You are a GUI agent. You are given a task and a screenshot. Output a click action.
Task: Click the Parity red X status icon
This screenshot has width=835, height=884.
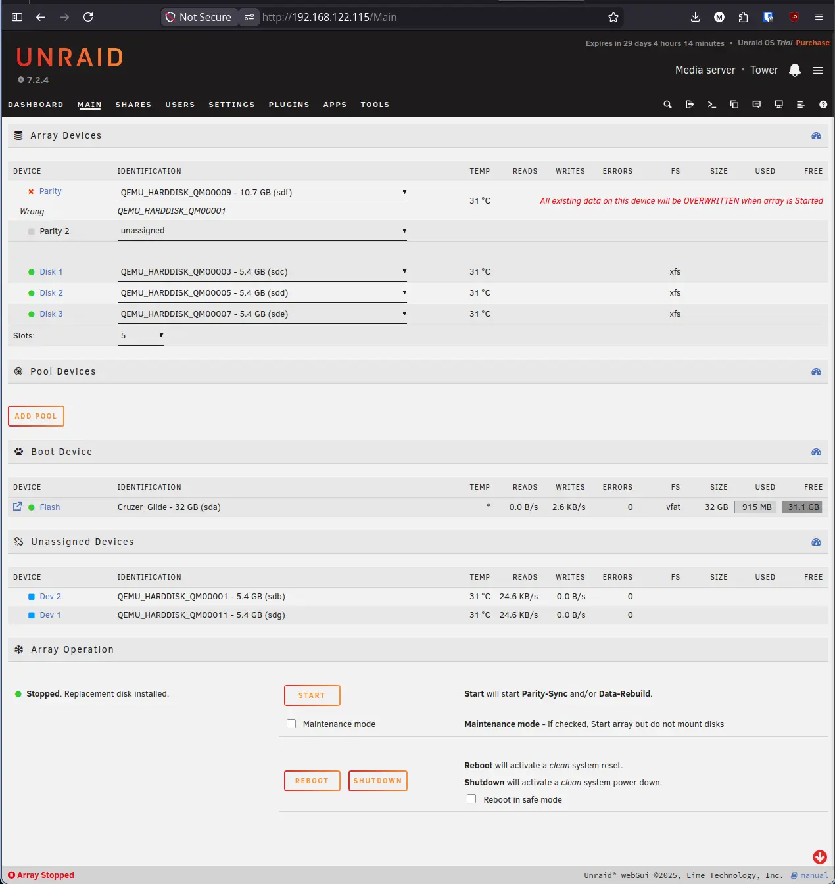coord(31,191)
